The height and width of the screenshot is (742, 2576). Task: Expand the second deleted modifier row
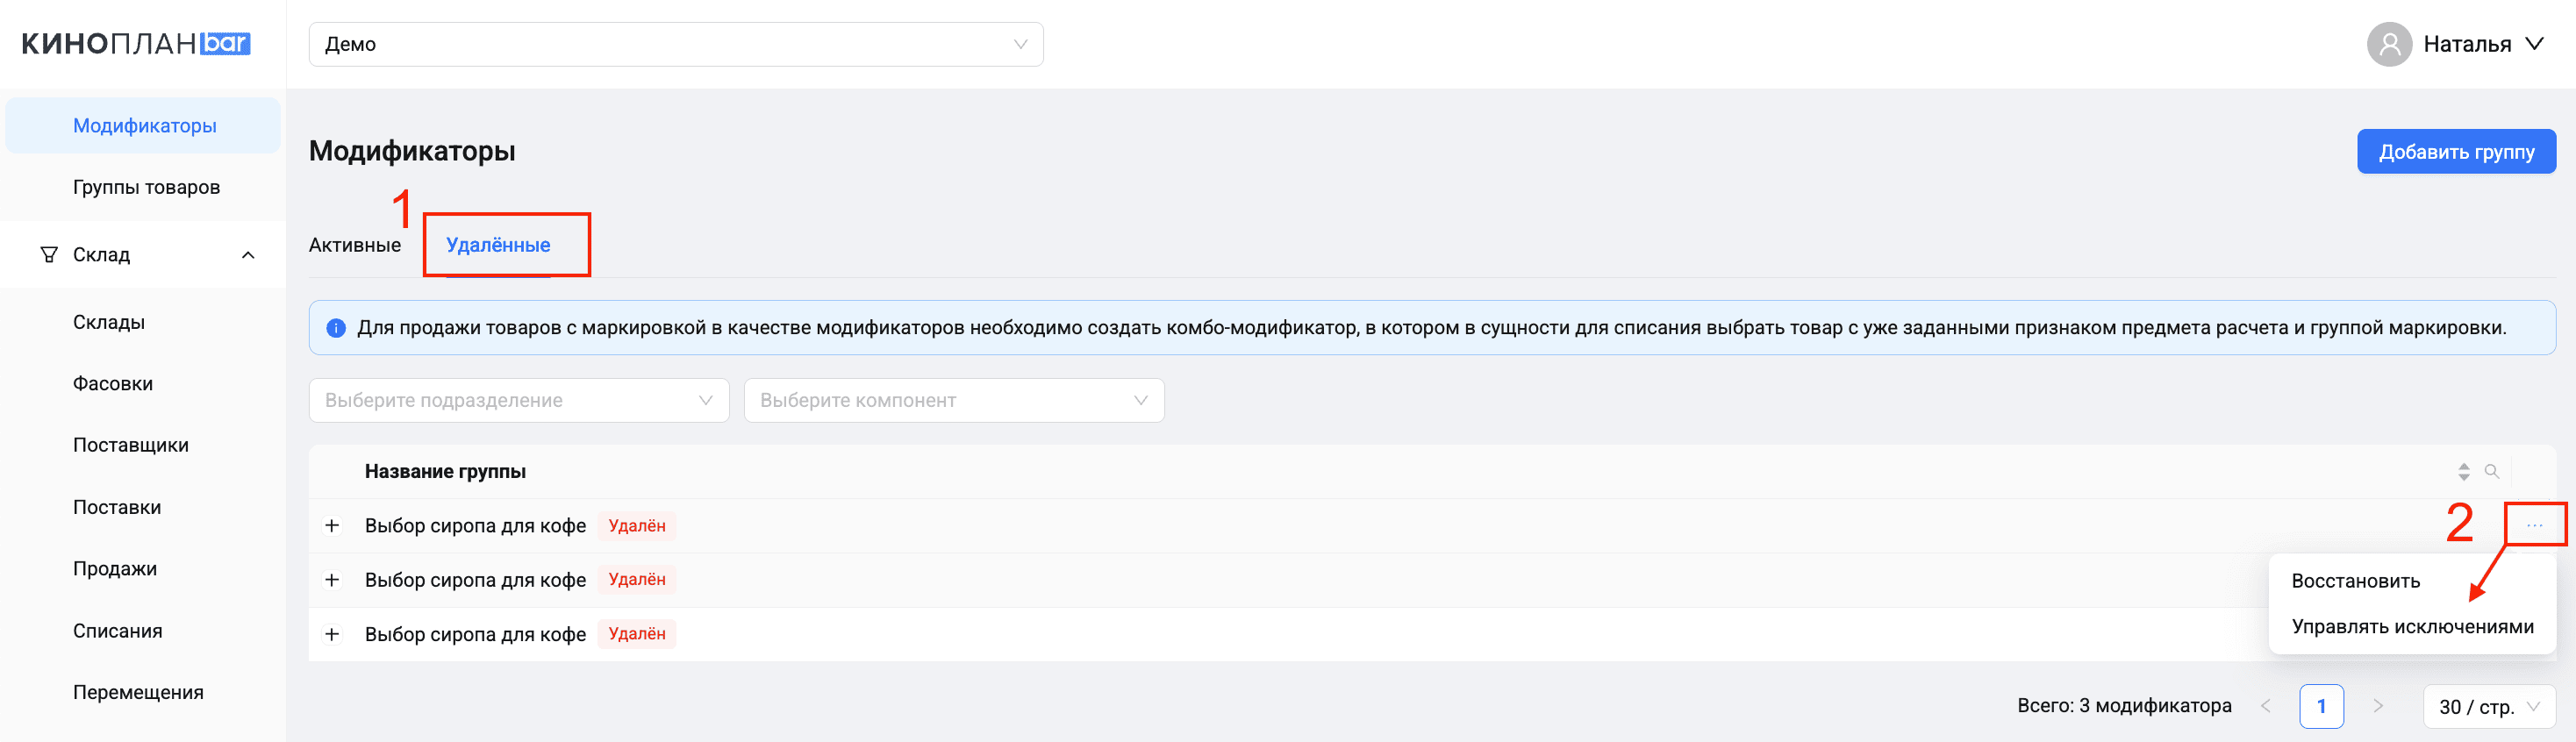click(332, 580)
